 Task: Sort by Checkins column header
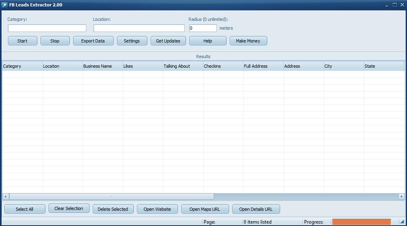pos(223,66)
